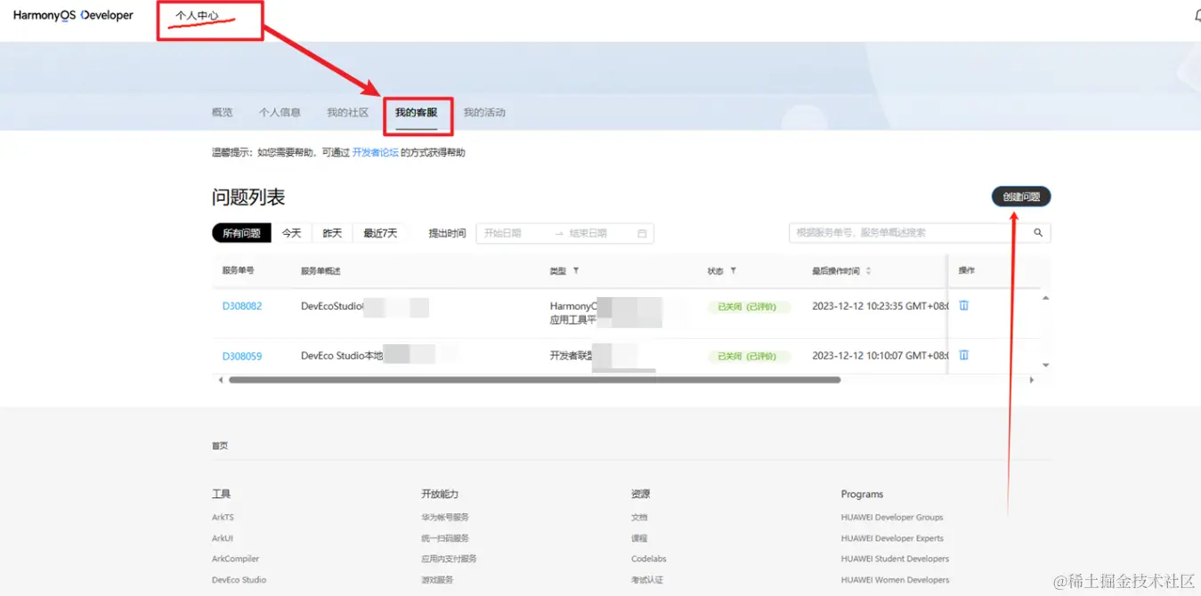
Task: Select 最近7天 filter
Action: pyautogui.click(x=380, y=233)
